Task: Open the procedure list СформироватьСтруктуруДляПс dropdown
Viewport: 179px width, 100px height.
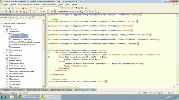Action: click(81, 12)
